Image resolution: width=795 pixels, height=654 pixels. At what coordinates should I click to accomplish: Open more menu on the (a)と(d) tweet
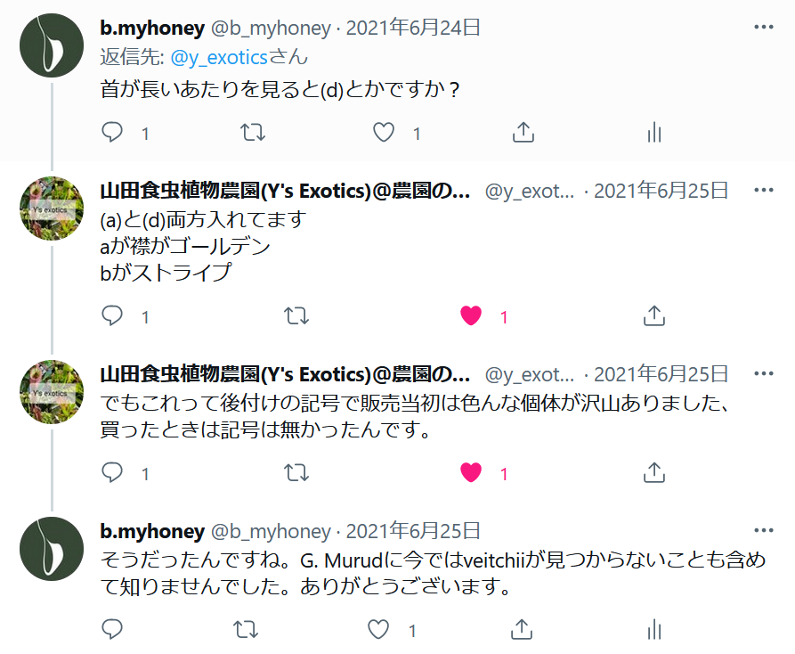tap(764, 191)
